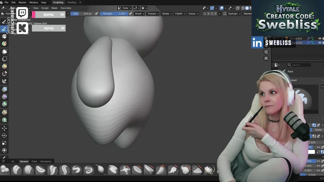Open the Color shading dropdown in header
Screen dimensions: 324x182
click(x=125, y=8)
